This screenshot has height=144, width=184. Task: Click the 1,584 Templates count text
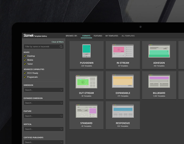159,96
